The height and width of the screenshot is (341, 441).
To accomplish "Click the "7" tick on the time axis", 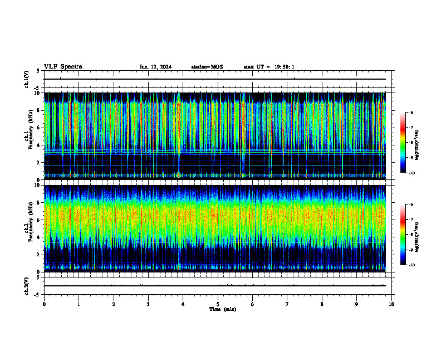I will click(287, 304).
